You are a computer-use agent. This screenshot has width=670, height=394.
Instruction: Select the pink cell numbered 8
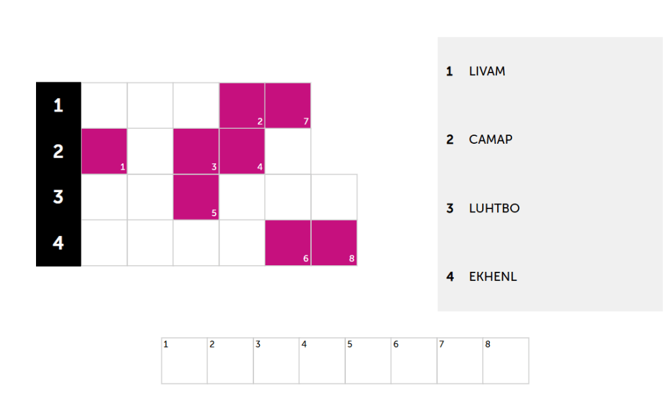[x=334, y=242]
